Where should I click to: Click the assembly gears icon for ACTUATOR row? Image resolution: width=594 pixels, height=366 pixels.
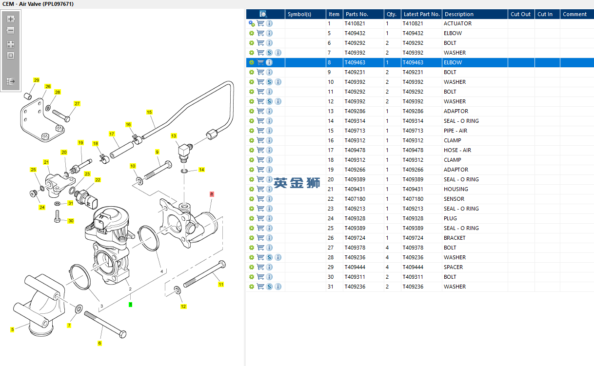pos(252,23)
